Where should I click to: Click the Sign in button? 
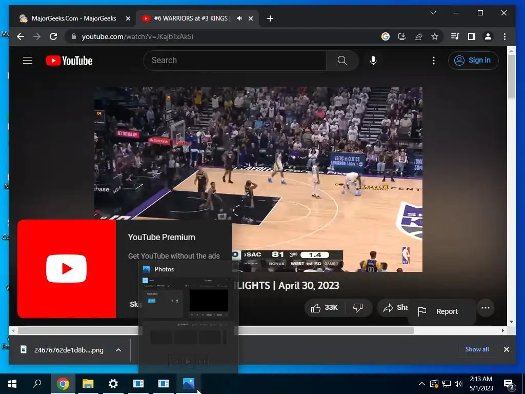point(473,61)
